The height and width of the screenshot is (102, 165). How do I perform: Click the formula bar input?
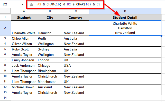tap(68, 4)
